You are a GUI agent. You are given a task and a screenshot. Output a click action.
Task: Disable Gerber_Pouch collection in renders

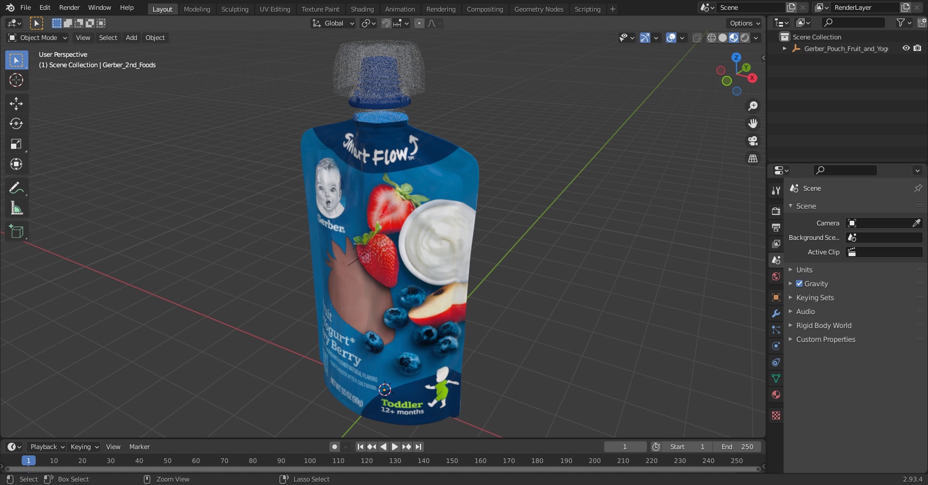[918, 49]
